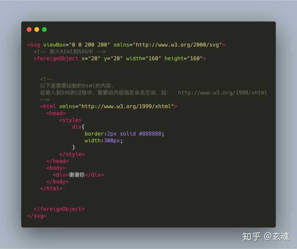This screenshot has height=249, width=297.
Task: Click the border property name
Action: click(x=94, y=134)
